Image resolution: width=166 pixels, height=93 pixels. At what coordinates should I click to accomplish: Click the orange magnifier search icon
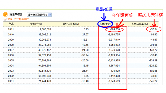[5, 14]
